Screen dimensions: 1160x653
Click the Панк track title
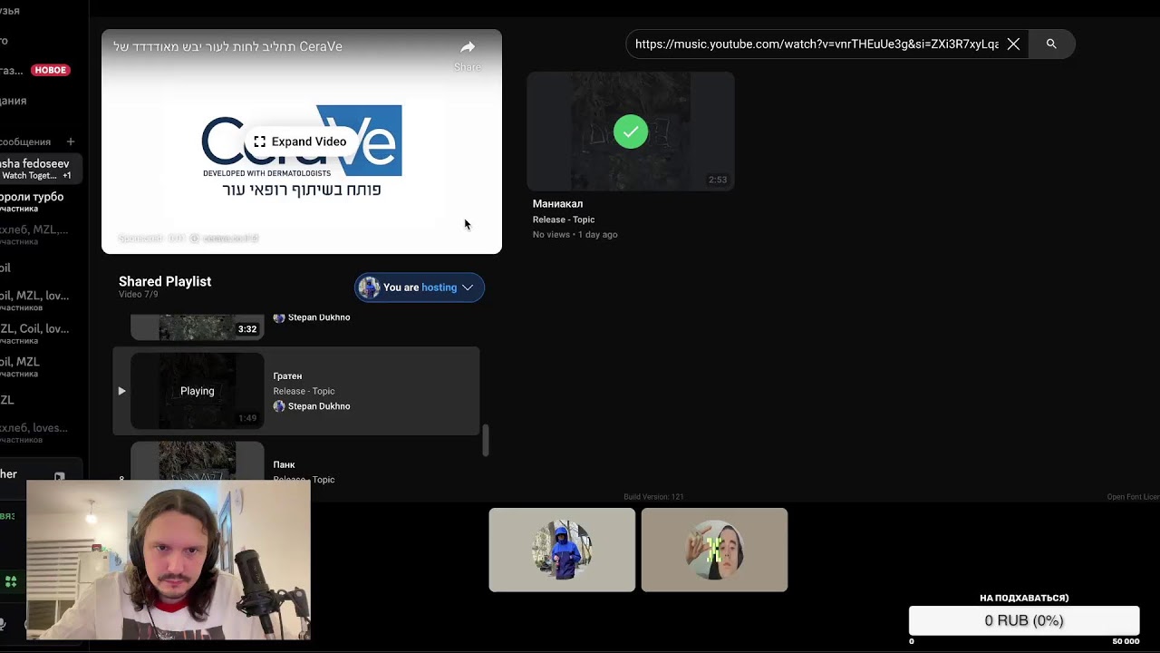284,464
